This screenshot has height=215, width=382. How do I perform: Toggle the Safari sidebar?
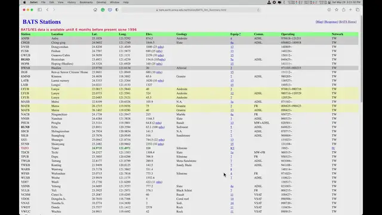[40, 10]
